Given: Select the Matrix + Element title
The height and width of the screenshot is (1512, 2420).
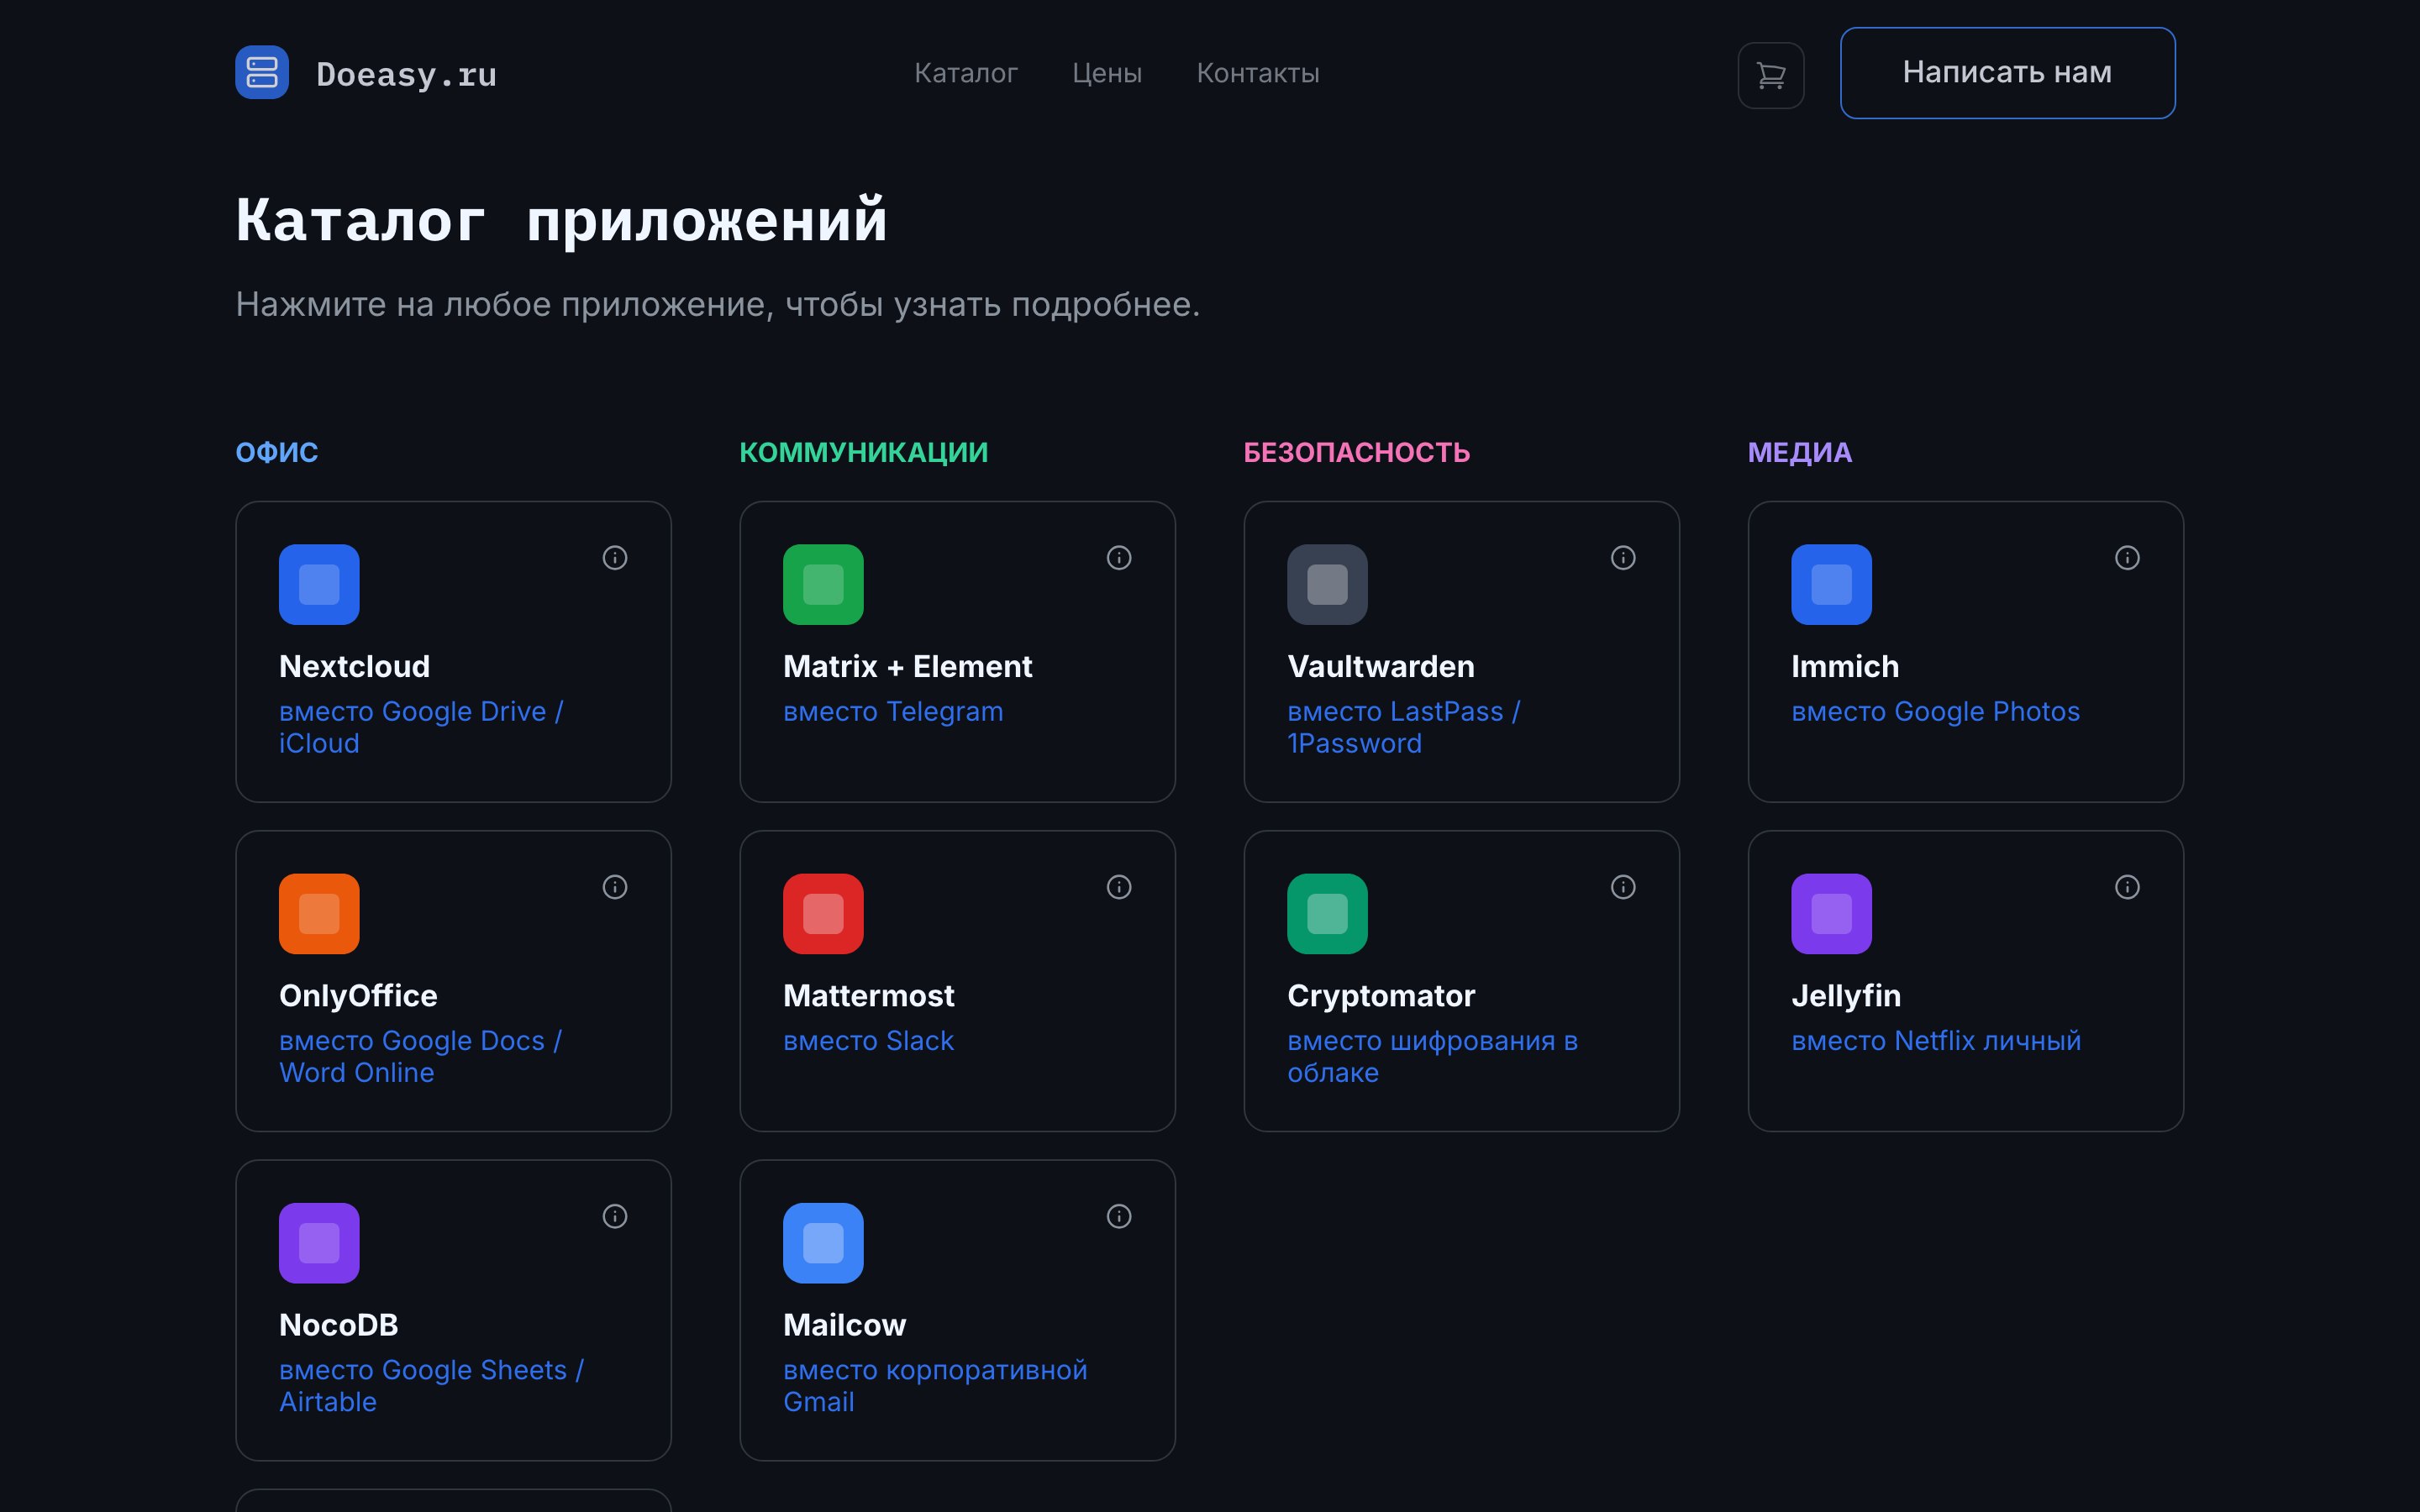Looking at the screenshot, I should pyautogui.click(x=907, y=666).
